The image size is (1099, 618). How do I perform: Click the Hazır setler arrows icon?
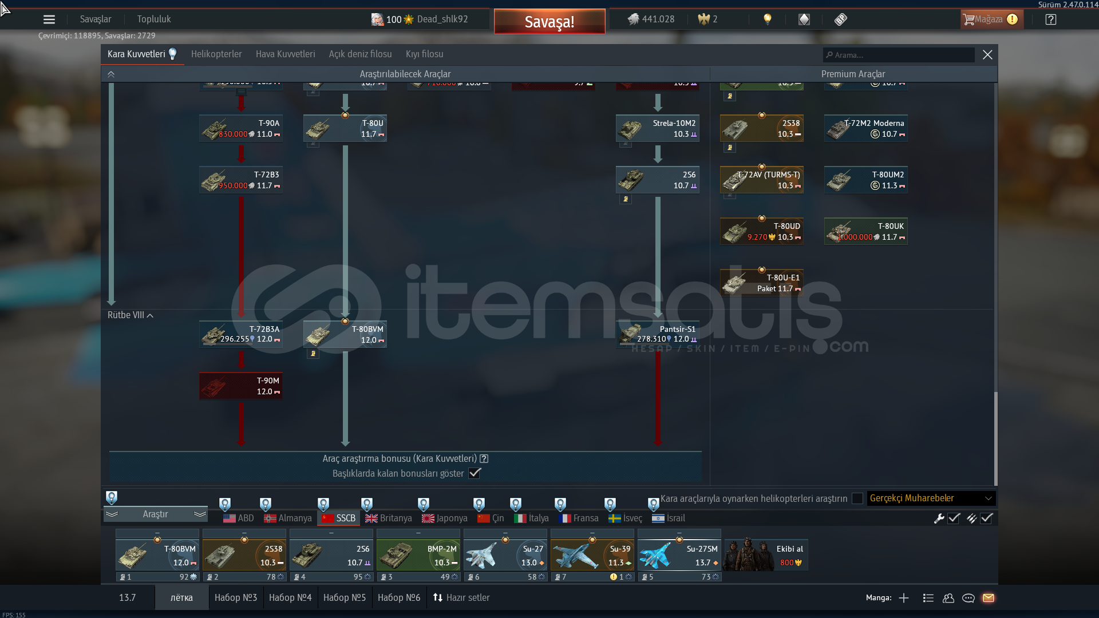point(438,598)
